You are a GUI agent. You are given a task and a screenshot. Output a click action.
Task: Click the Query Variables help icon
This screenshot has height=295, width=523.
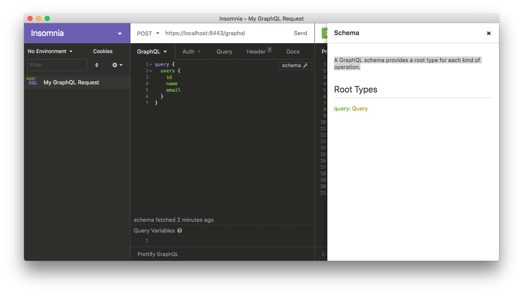tap(179, 231)
